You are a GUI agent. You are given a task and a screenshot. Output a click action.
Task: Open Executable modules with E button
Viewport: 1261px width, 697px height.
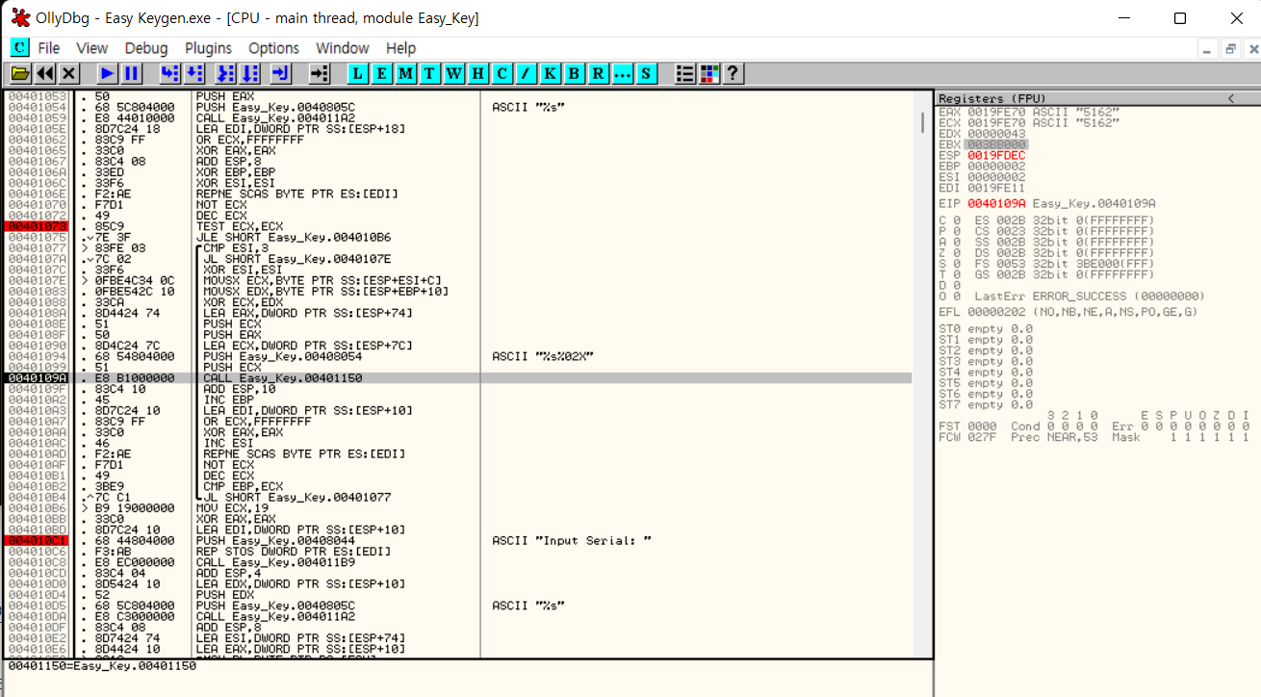click(x=382, y=73)
